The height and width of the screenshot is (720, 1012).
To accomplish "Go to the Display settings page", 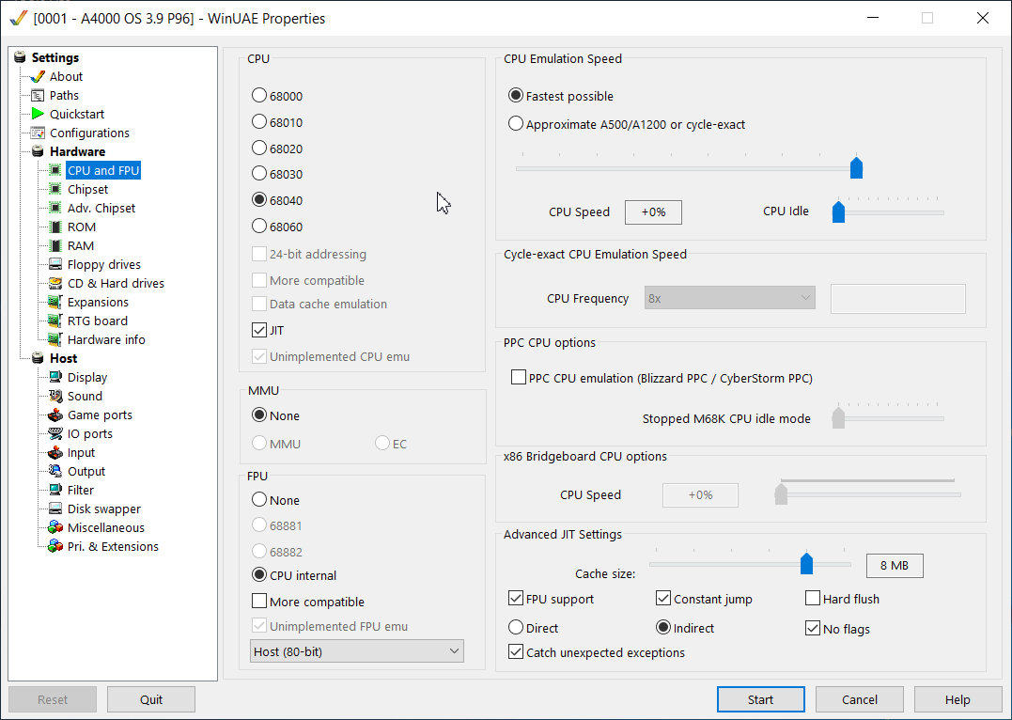I will [87, 377].
